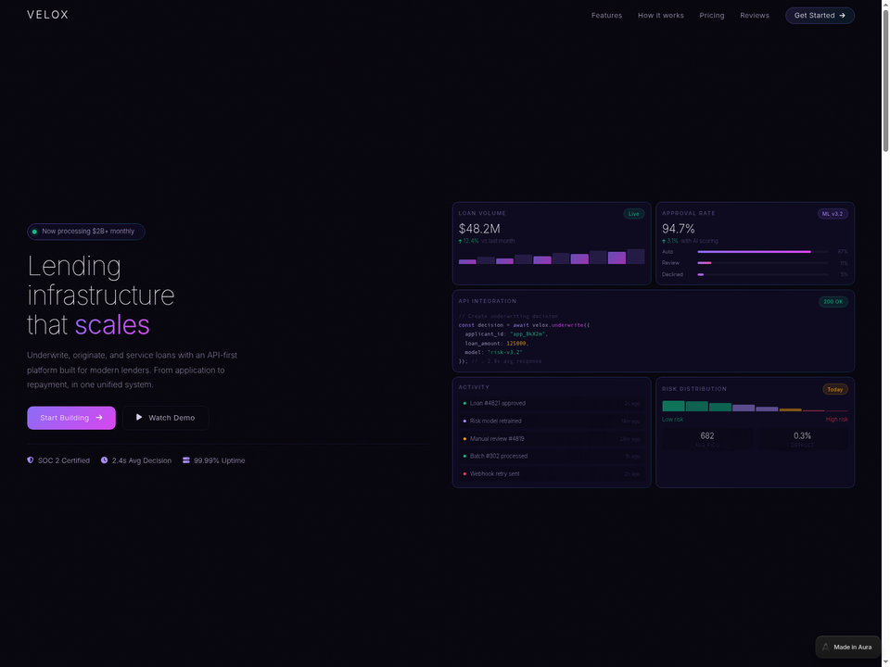Click the green dot beside Batch #302 processed
The image size is (890, 667).
click(x=464, y=456)
